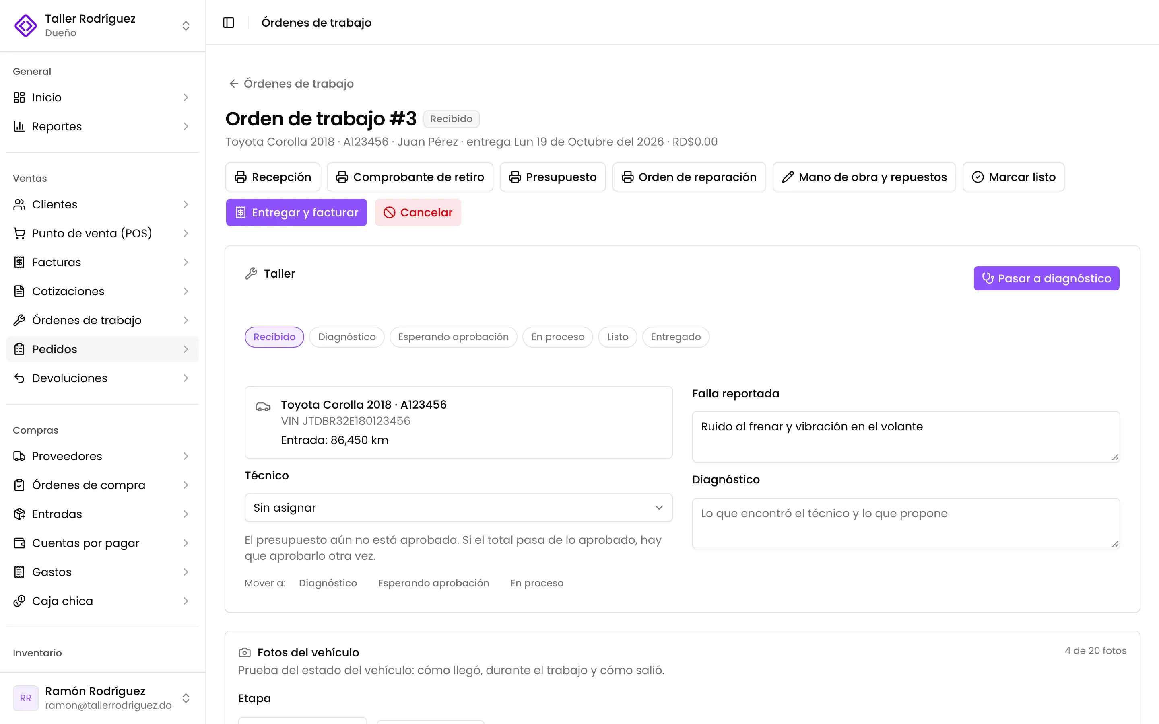Expand the Facturas chevron arrow
Viewport: 1159px width, 724px height.
pos(186,262)
